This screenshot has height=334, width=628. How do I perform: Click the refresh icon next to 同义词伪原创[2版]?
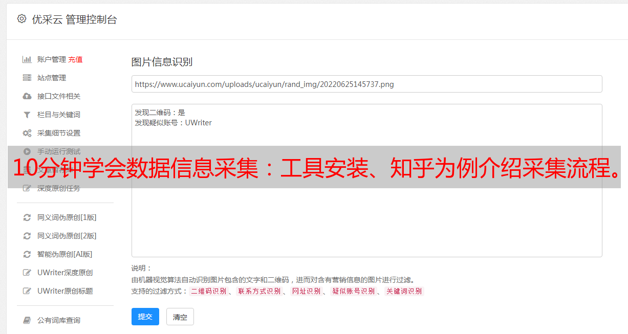(x=27, y=236)
